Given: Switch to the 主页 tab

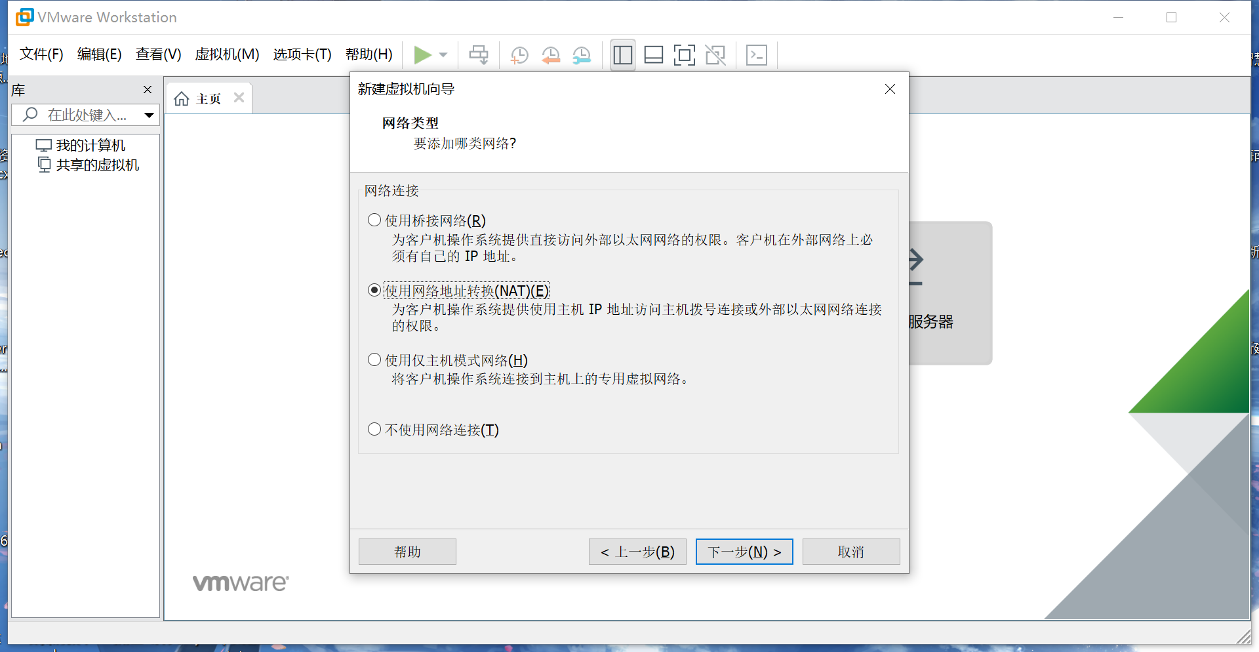Looking at the screenshot, I should point(207,98).
